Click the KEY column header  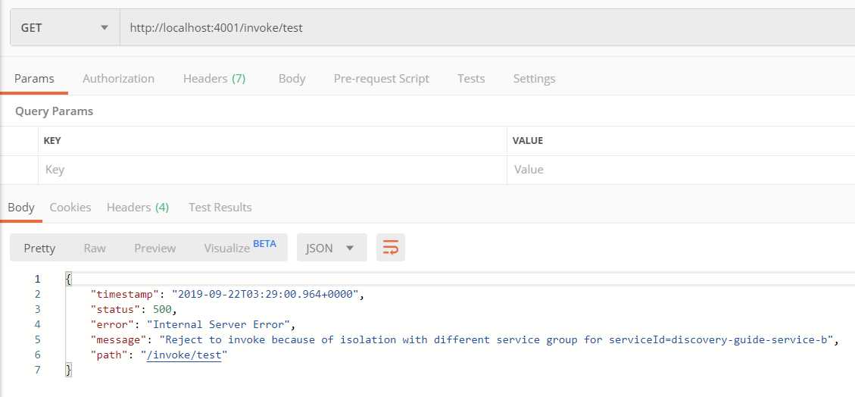pos(52,141)
